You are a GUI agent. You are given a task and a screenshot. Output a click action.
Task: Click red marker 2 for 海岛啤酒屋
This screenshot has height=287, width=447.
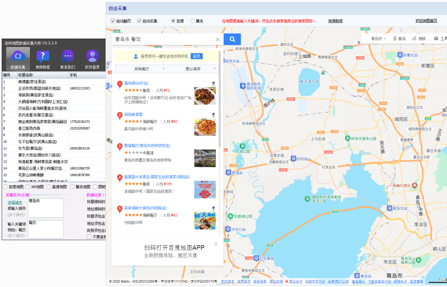[x=120, y=116]
